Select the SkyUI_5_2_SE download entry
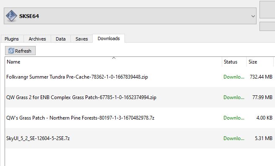Image resolution: width=275 pixels, height=166 pixels. 140,138
